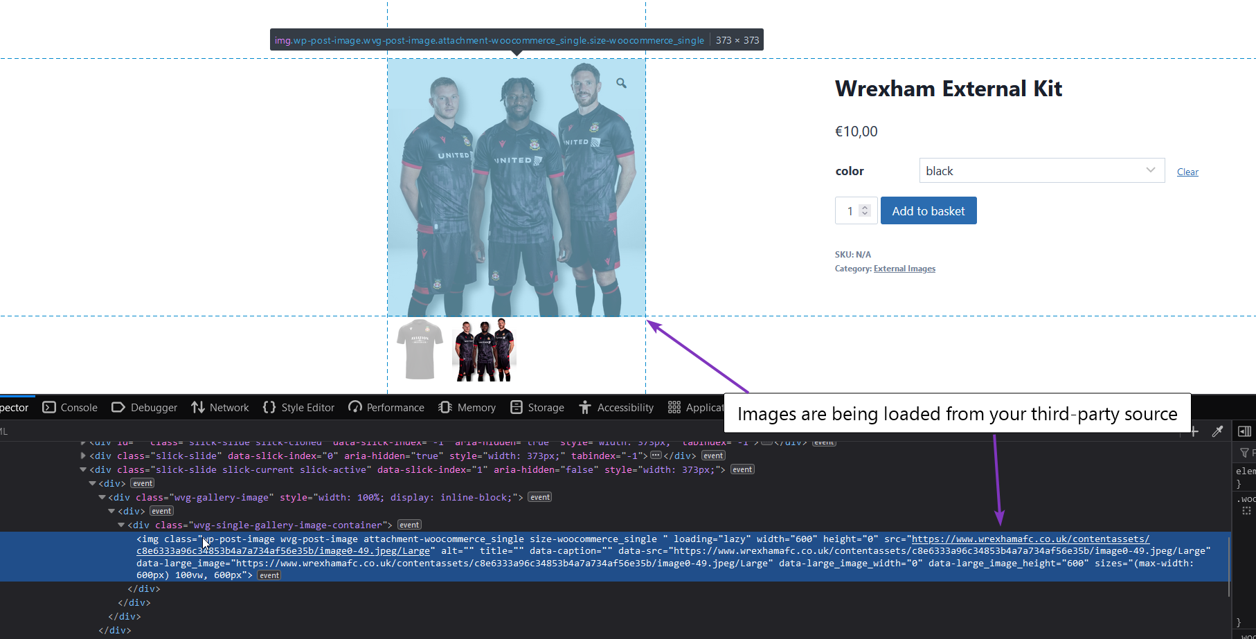Click the quantity spinner arrows

coord(865,210)
